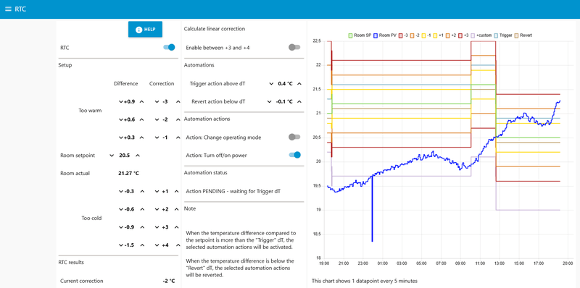This screenshot has width=580, height=288.
Task: Toggle Room PV series in chart legend
Action: [385, 35]
